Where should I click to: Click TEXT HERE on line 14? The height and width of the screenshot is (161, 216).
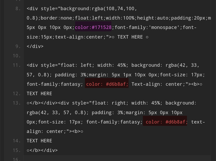(39, 141)
